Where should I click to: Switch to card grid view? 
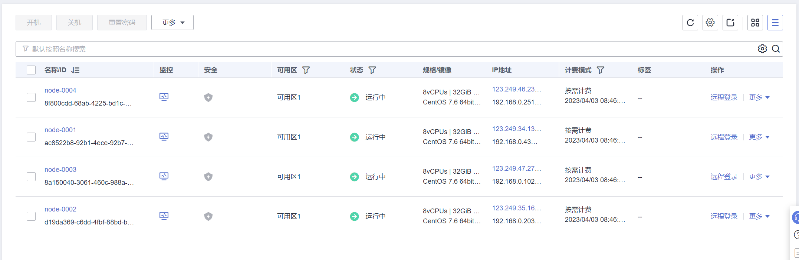tap(755, 23)
